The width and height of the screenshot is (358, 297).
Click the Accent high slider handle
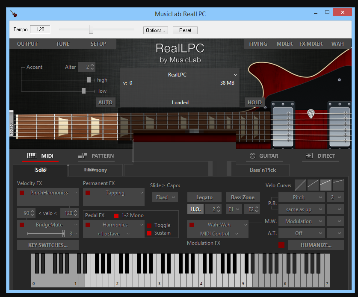coord(89,79)
